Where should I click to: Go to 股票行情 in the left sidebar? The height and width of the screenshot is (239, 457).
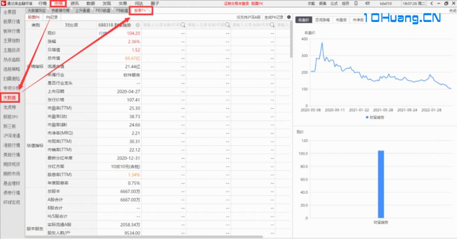[x=12, y=21]
